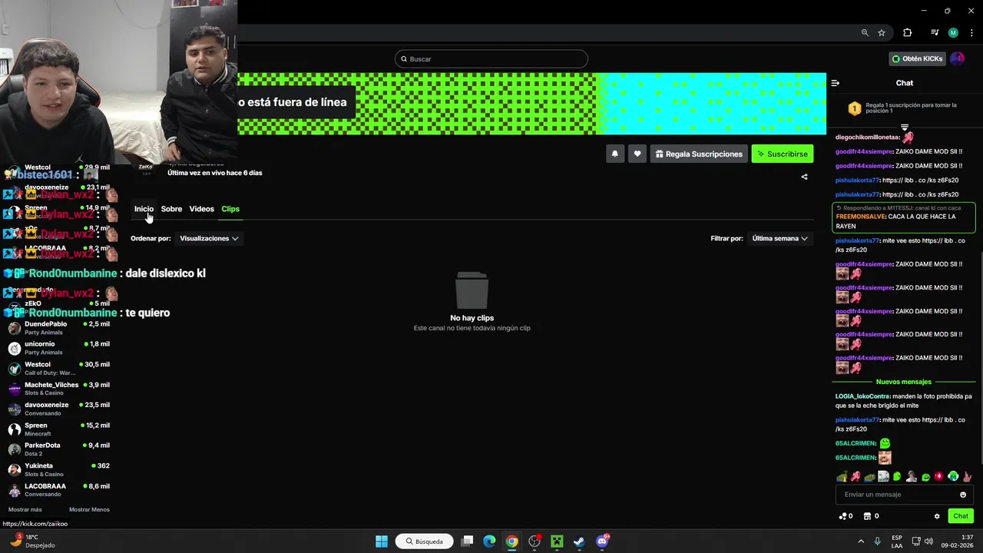
Task: Click username LOGIA_lokoContra in chat
Action: click(x=862, y=396)
